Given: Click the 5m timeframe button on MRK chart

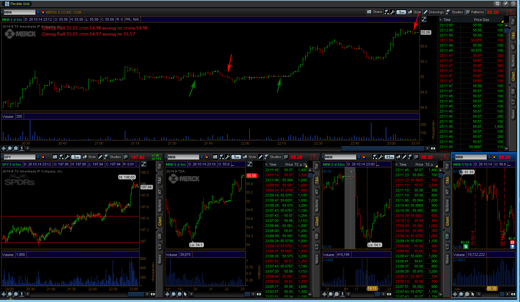Looking at the screenshot, I should click(237, 157).
